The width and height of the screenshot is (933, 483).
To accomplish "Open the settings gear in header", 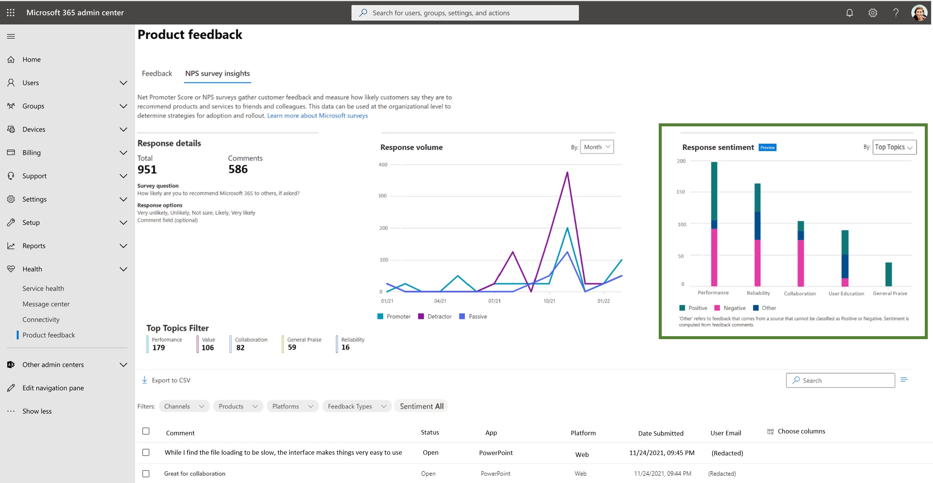I will click(x=872, y=13).
